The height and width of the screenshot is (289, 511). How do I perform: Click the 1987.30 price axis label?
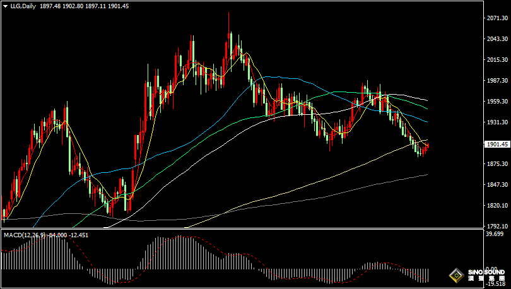pos(497,81)
